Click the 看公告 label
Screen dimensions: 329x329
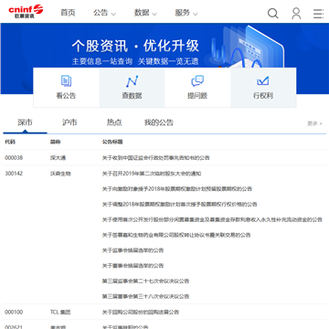[x=66, y=96]
